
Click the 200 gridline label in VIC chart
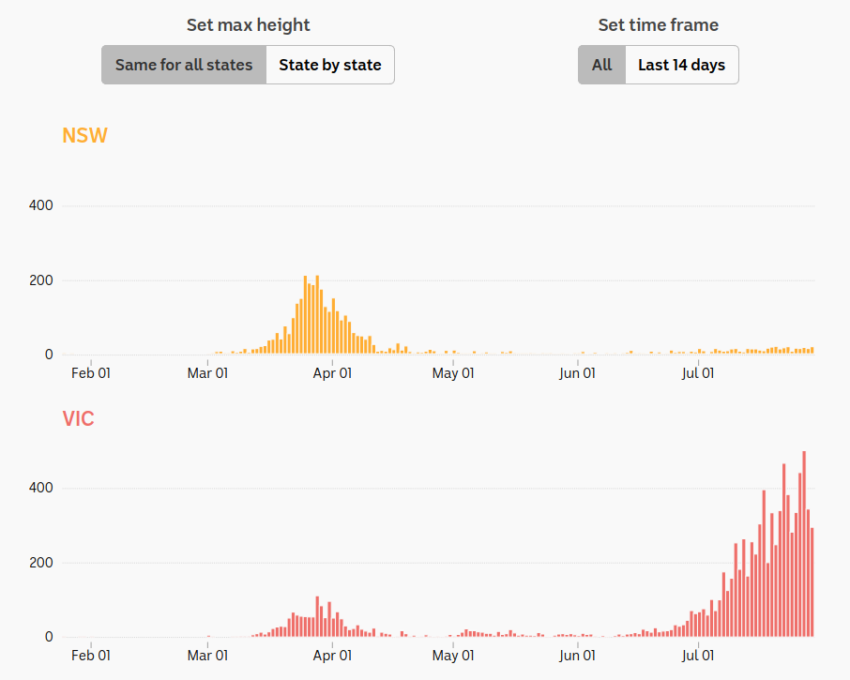click(41, 563)
